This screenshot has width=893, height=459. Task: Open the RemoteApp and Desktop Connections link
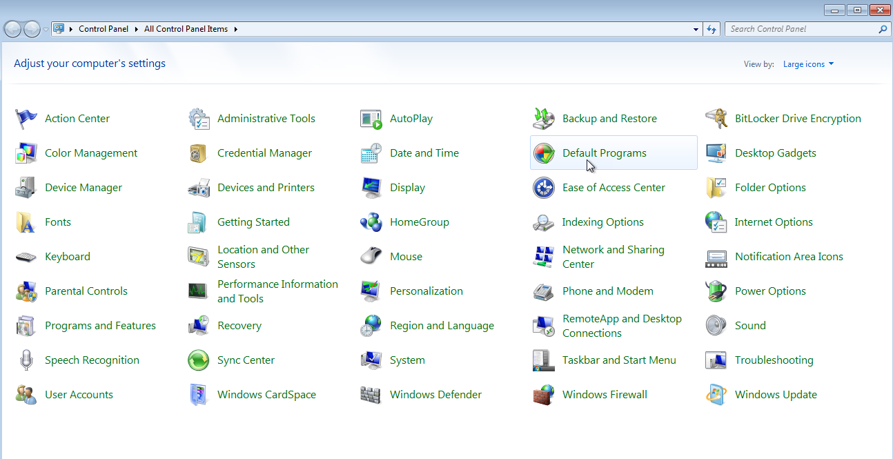coord(622,326)
